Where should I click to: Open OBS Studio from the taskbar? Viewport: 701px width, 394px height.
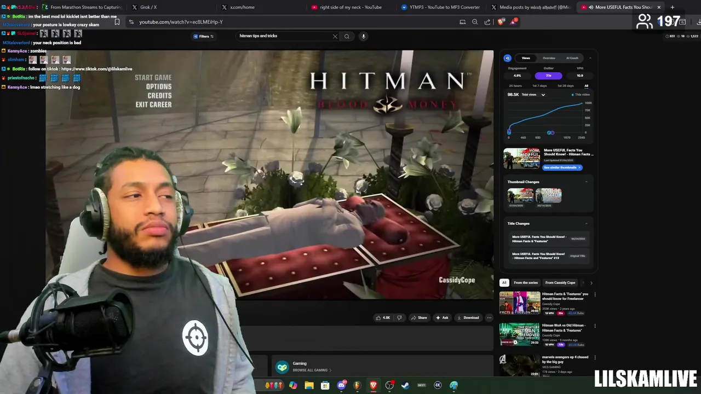[389, 385]
